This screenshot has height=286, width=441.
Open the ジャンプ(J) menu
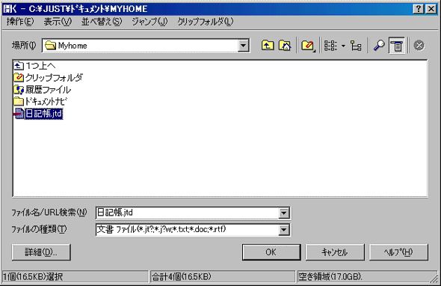point(149,22)
